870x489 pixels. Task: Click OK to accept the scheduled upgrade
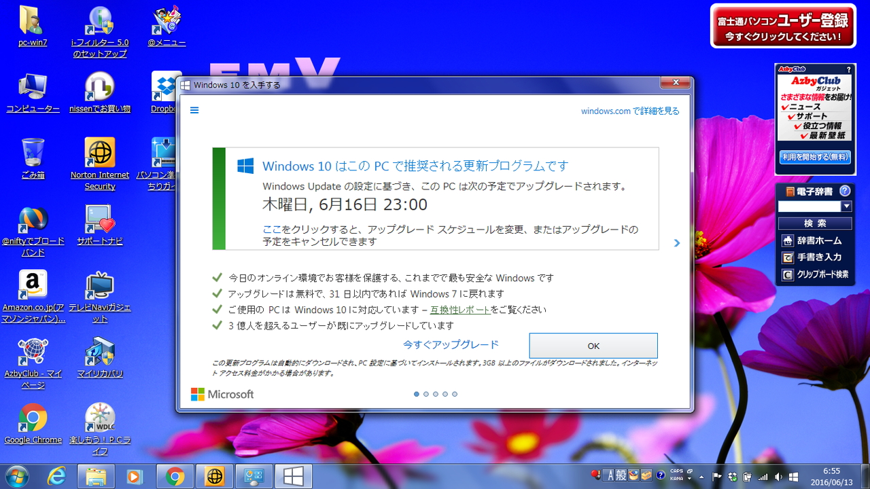[x=593, y=345]
